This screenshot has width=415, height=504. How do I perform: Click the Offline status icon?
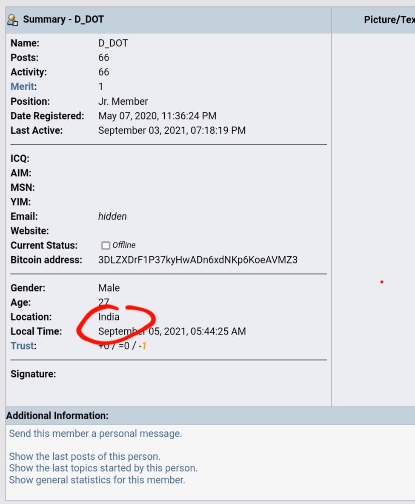[x=106, y=246]
